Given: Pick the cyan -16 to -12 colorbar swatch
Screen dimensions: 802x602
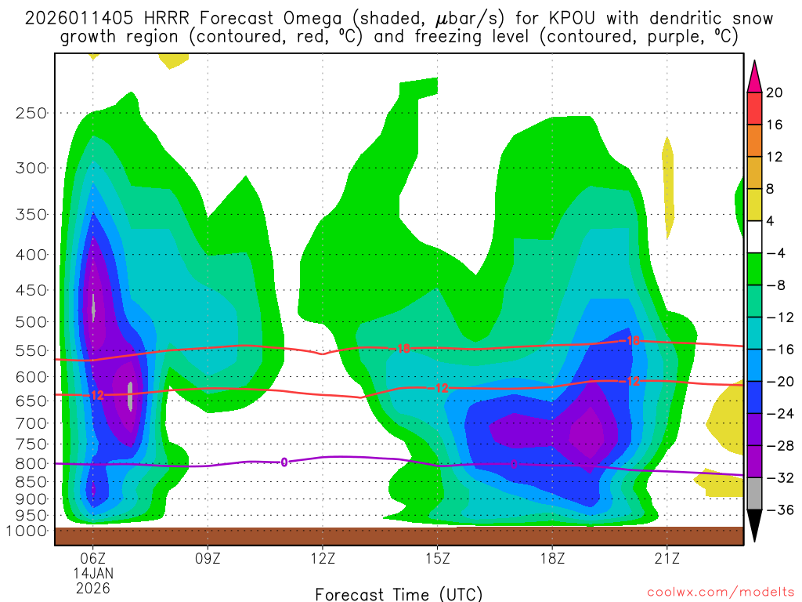Looking at the screenshot, I should point(754,333).
